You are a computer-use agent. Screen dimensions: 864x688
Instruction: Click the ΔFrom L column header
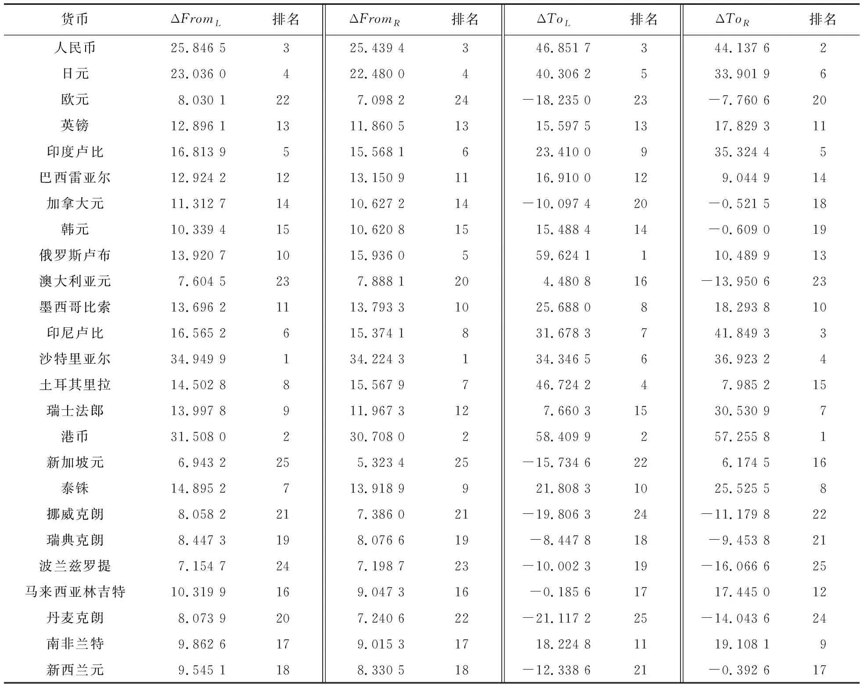click(x=196, y=20)
